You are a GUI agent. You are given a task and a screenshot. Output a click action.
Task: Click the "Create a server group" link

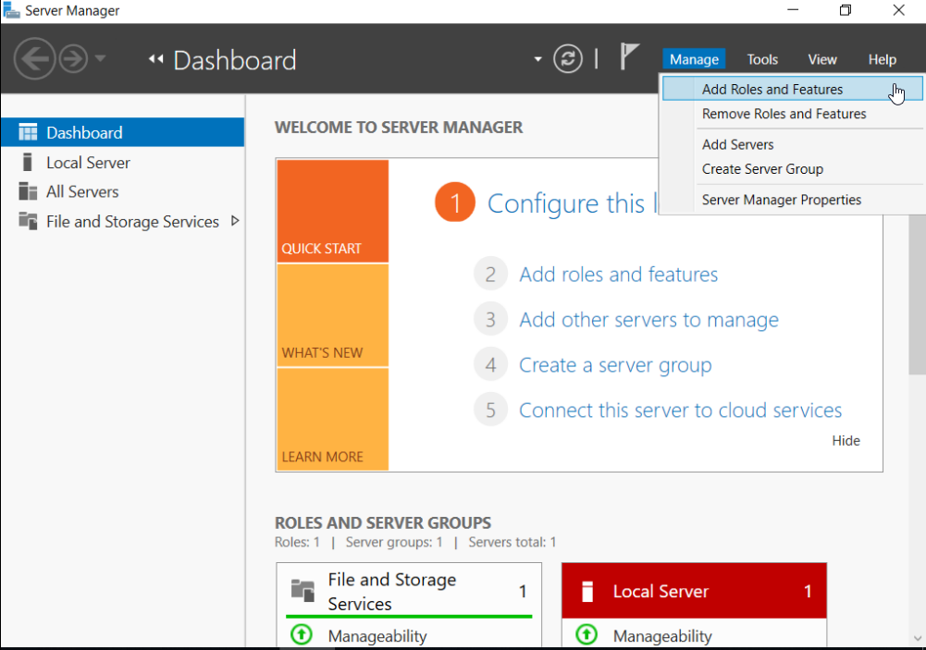[x=614, y=364]
